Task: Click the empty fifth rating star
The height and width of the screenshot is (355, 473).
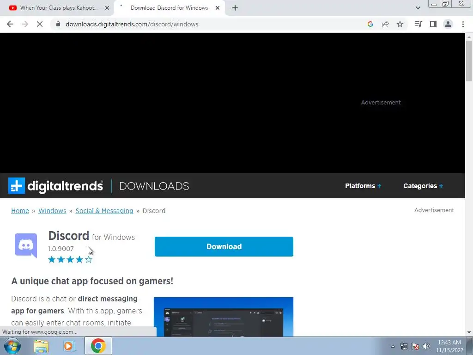Action: [89, 260]
